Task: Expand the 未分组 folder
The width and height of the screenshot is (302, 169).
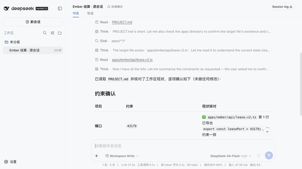Action: pyautogui.click(x=12, y=42)
